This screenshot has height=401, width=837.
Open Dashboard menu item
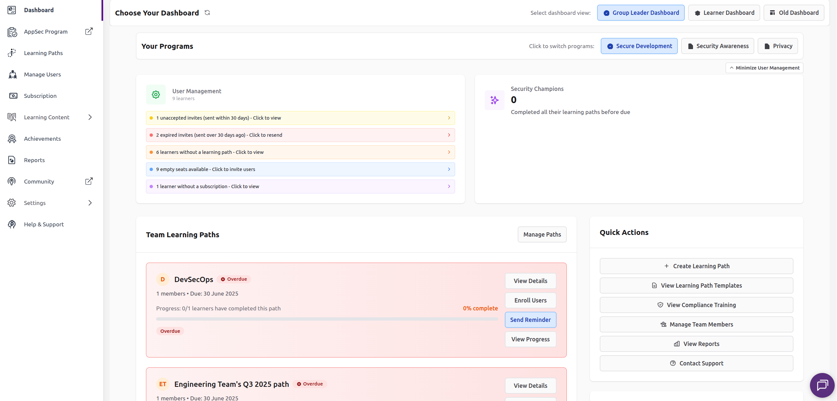tap(39, 10)
